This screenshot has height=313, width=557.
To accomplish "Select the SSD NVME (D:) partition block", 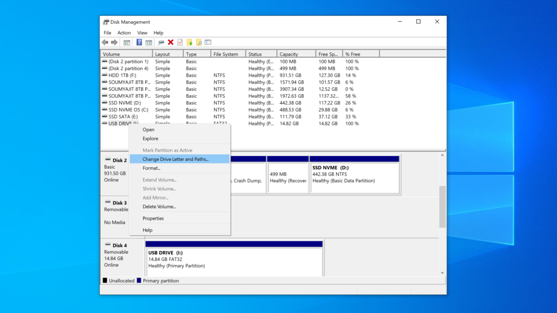I will (x=355, y=175).
